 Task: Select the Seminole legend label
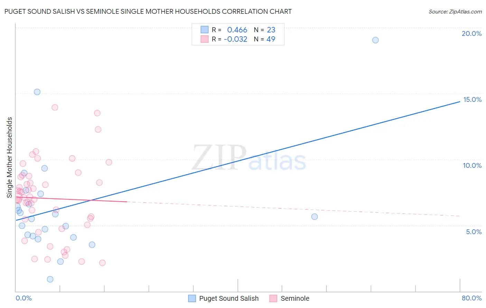pyautogui.click(x=295, y=298)
